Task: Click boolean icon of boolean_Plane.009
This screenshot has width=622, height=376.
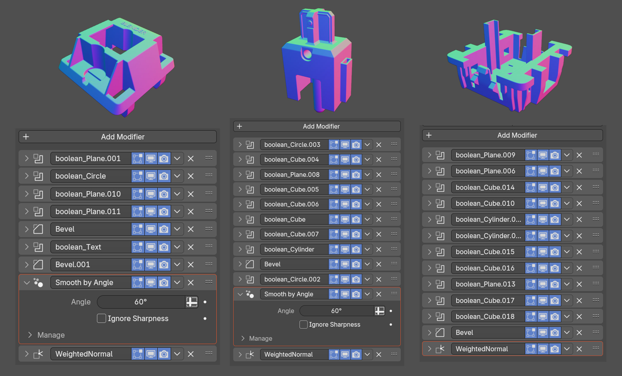Action: (x=440, y=155)
